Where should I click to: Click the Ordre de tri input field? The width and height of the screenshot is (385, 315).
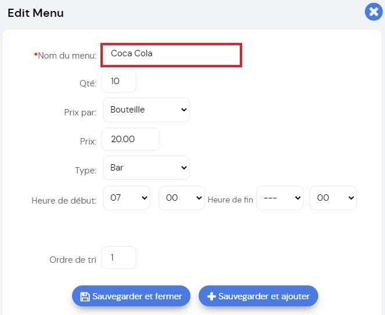pos(119,258)
